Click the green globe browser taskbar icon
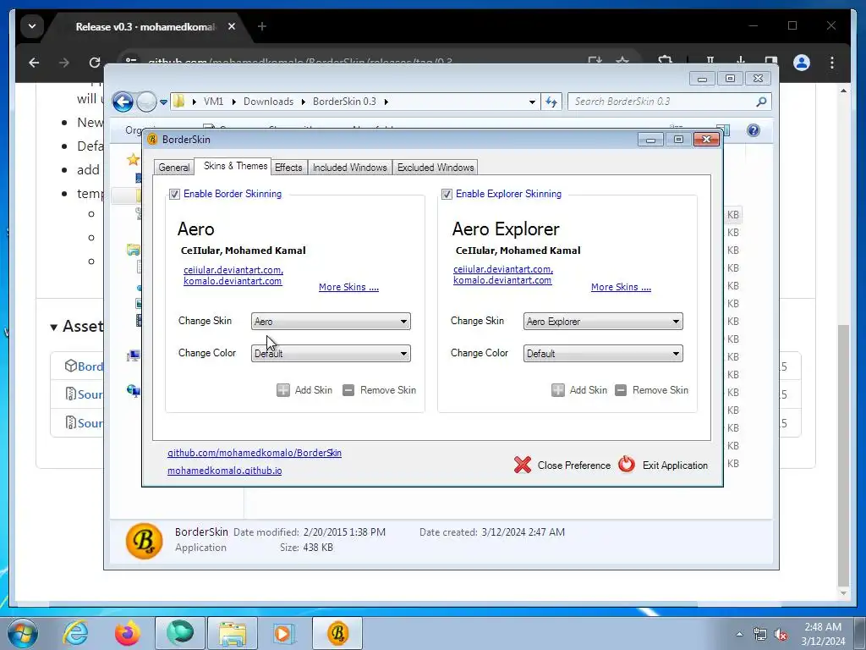This screenshot has height=650, width=866. click(180, 633)
